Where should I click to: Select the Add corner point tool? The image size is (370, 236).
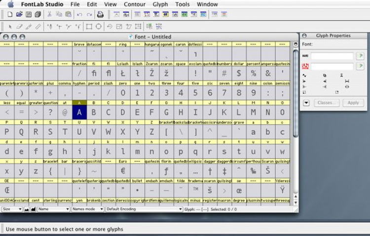[59, 27]
